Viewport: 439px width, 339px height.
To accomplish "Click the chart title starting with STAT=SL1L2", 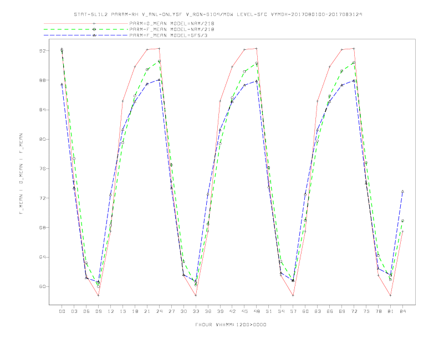I will point(218,14).
